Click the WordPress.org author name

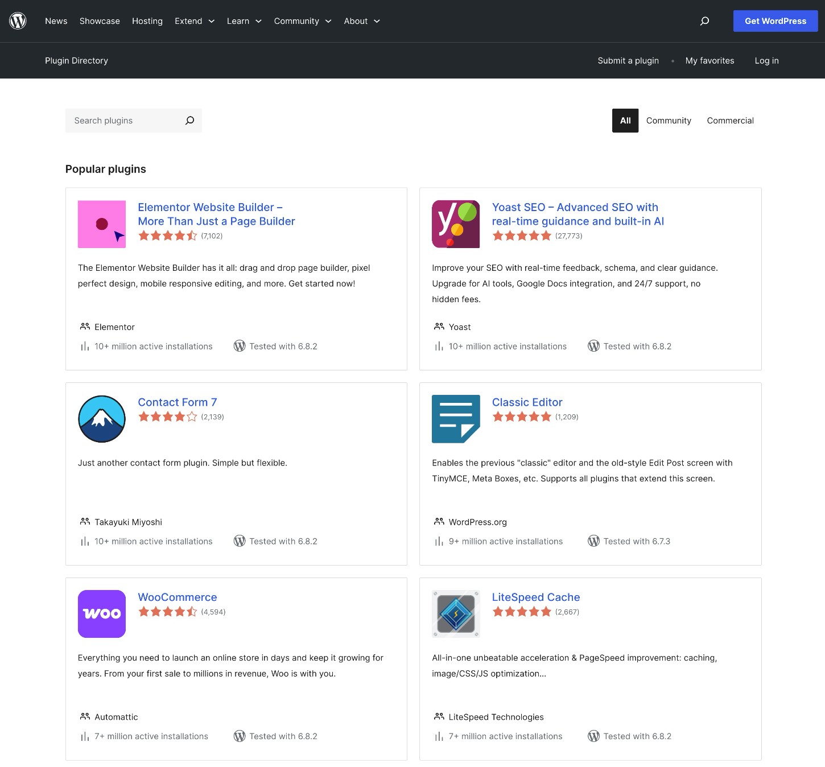pyautogui.click(x=478, y=522)
